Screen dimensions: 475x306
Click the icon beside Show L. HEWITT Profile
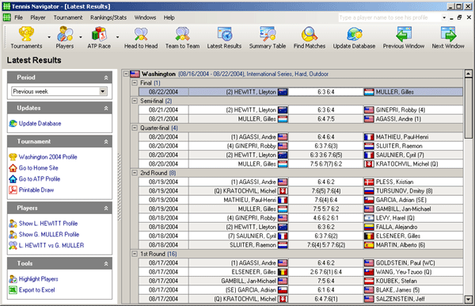click(x=13, y=224)
